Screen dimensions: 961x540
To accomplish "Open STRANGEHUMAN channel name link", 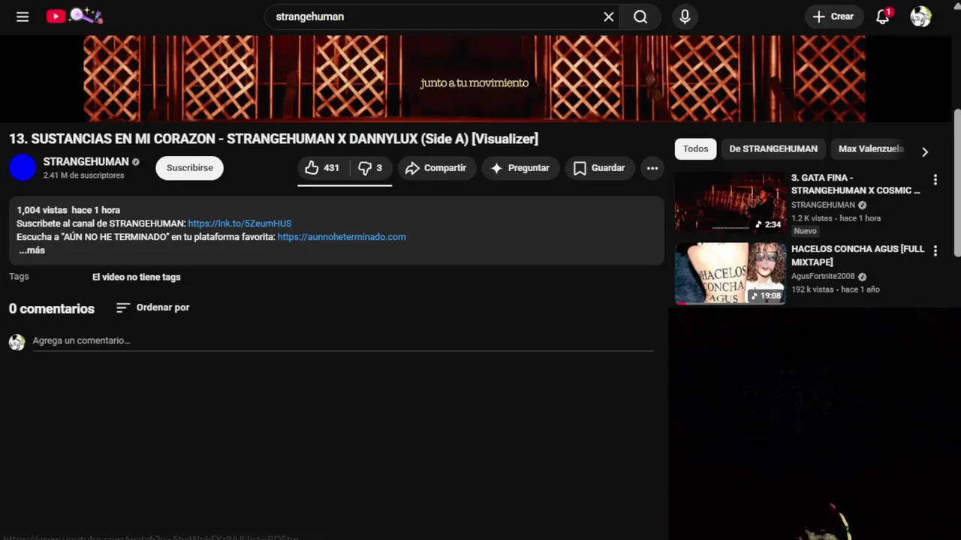I will [86, 161].
